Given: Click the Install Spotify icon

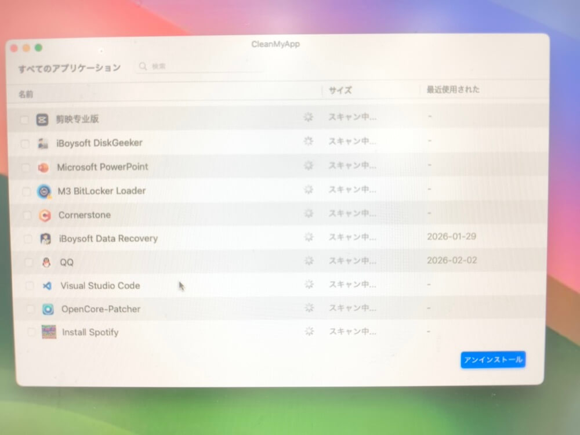Looking at the screenshot, I should click(x=49, y=332).
